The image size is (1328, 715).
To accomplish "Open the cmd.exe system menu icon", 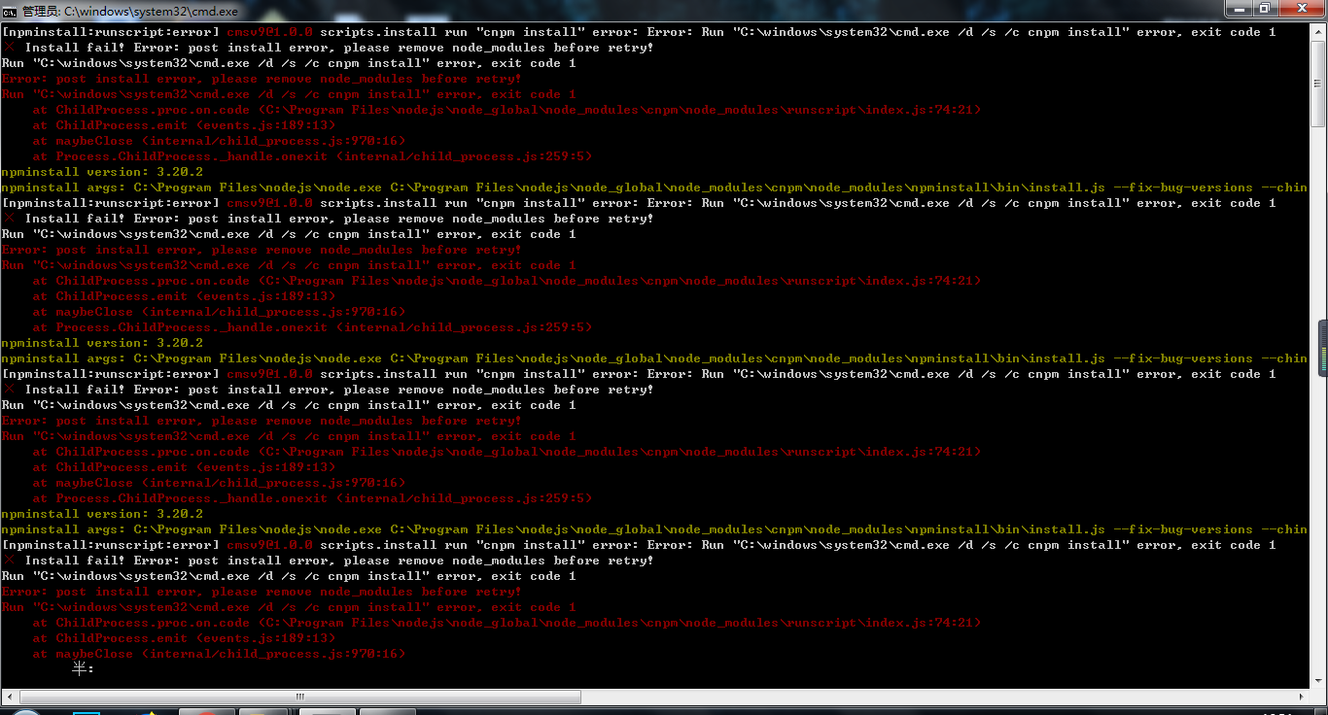I will (10, 10).
